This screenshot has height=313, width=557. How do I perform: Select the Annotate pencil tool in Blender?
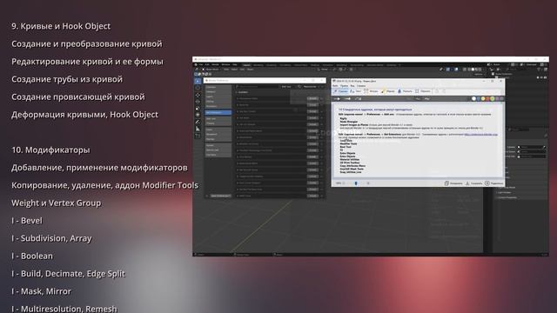coord(198,122)
